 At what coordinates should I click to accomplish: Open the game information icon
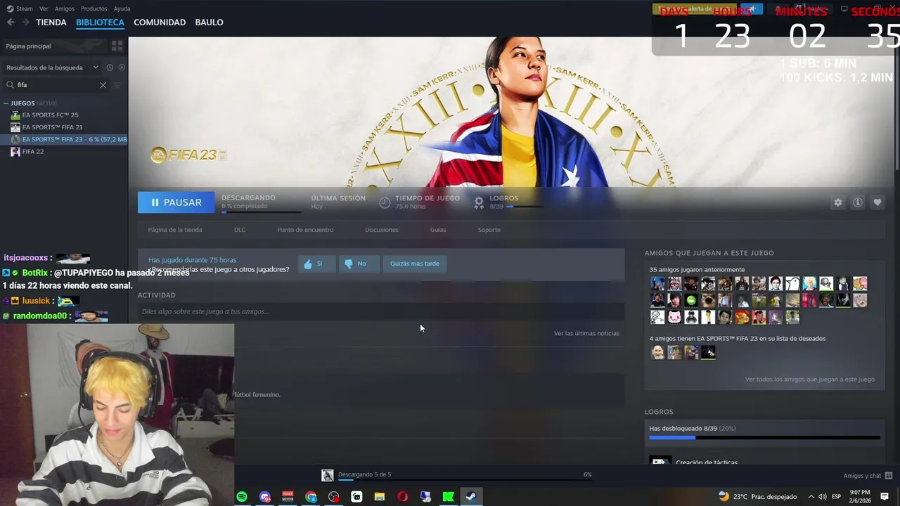(857, 202)
